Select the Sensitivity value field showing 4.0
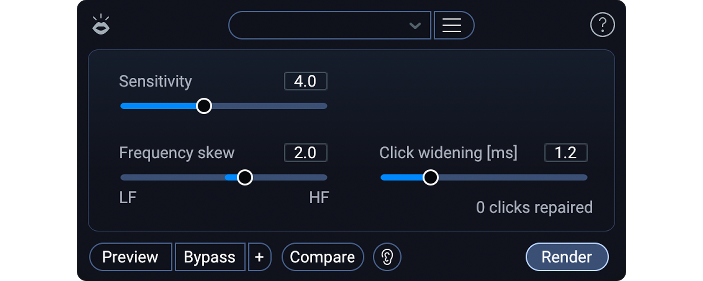 coord(305,81)
